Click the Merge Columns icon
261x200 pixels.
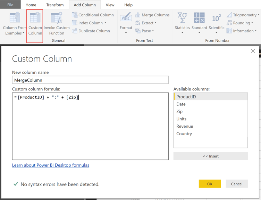pyautogui.click(x=138, y=15)
